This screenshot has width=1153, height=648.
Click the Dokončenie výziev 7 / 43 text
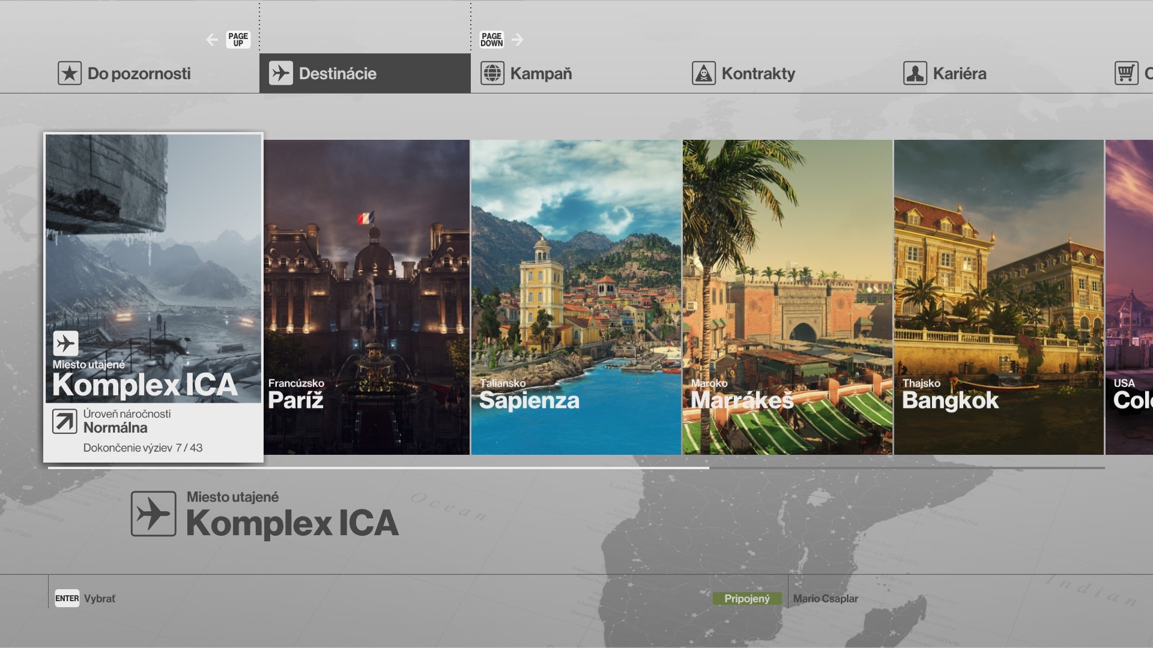[x=143, y=448]
